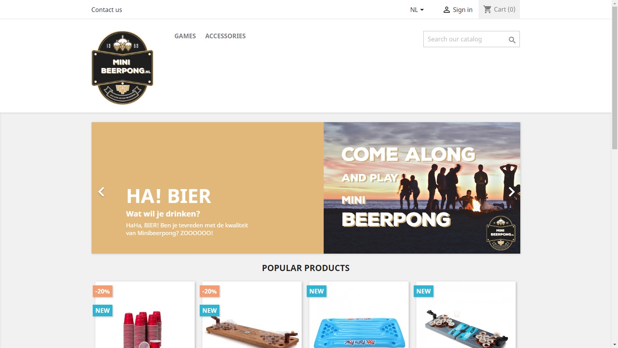Expand the NL language dropdown

tap(417, 10)
